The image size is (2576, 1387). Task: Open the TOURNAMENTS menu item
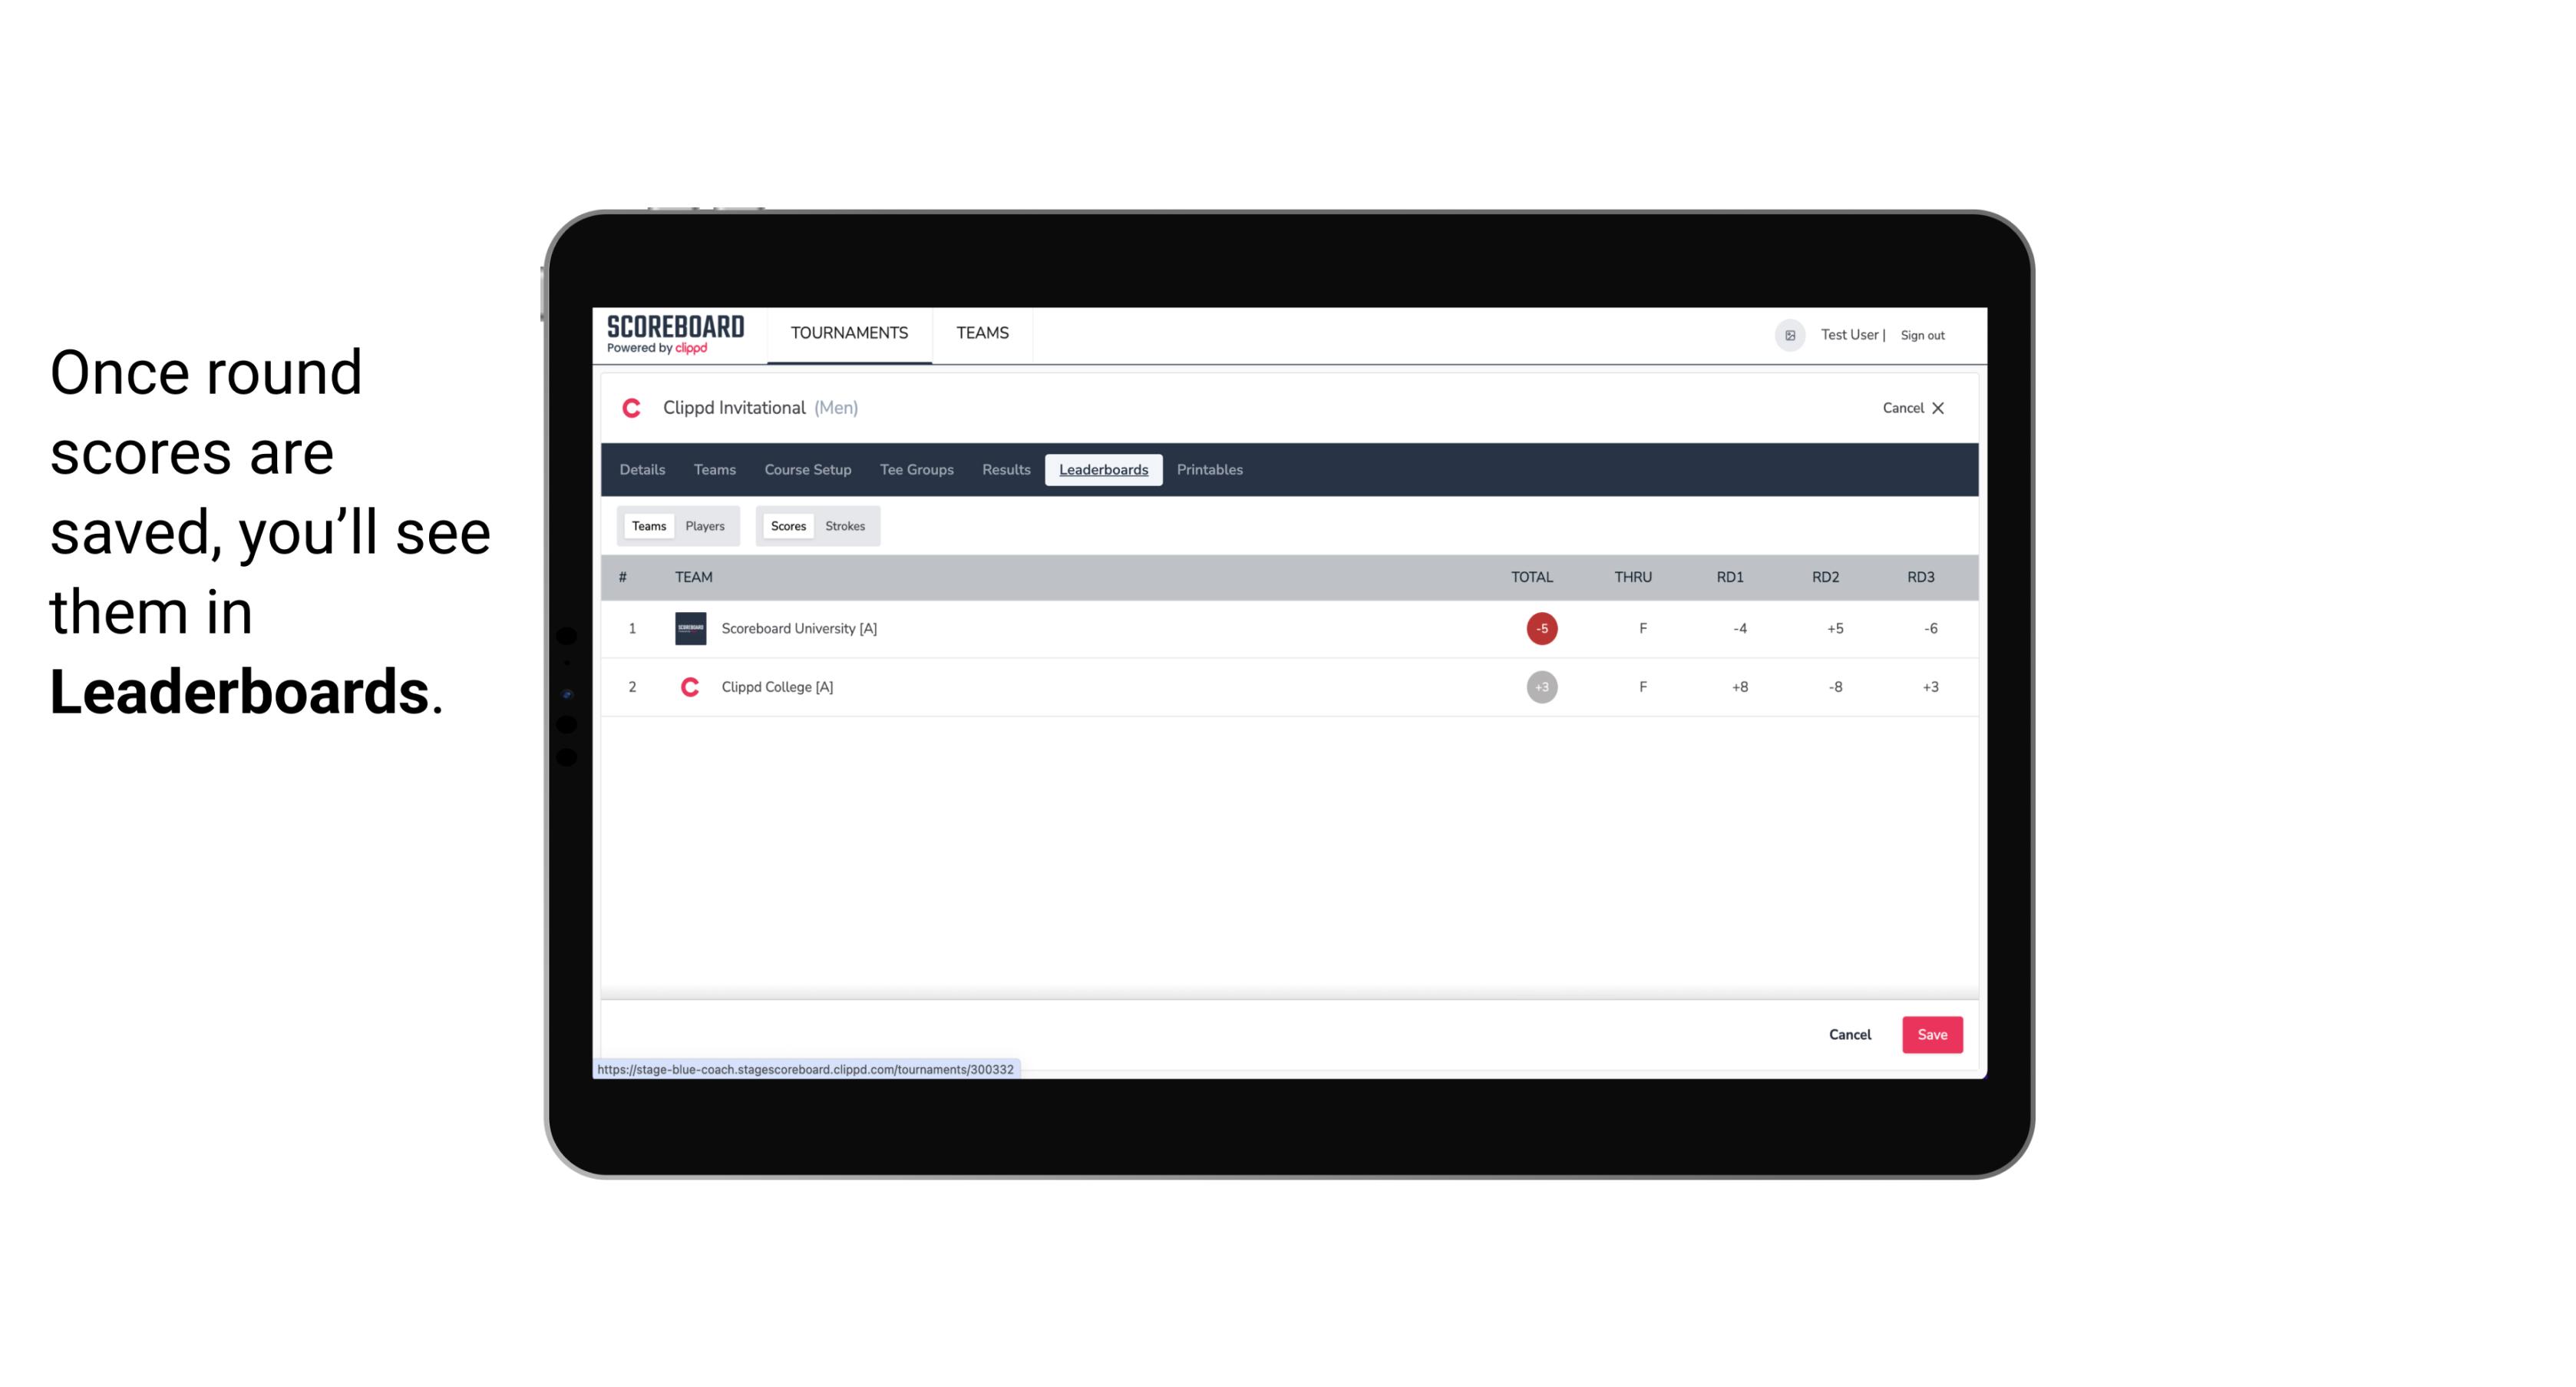[850, 333]
